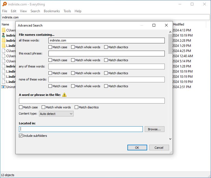Enable Match case for file content phrase

tap(21, 107)
